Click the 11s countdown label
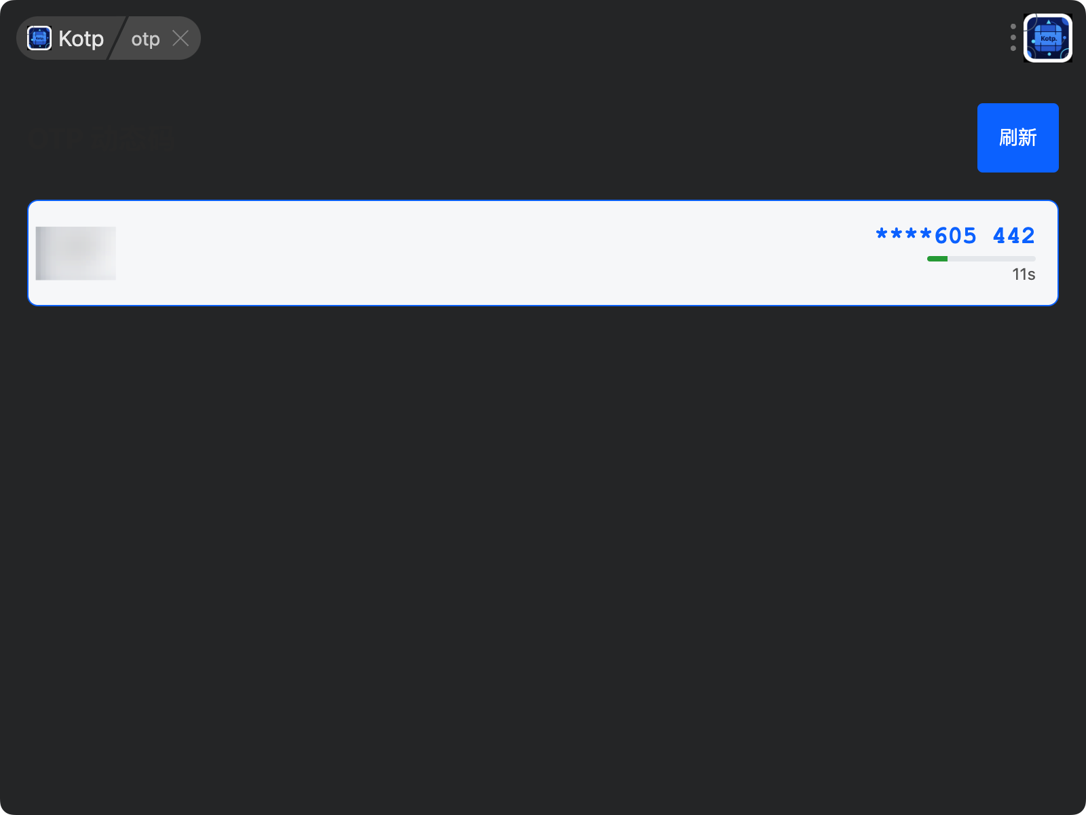Viewport: 1086px width, 815px height. coord(1024,274)
